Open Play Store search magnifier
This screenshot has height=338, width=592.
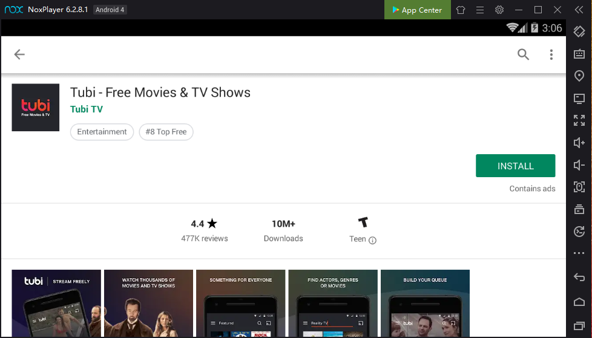(523, 54)
